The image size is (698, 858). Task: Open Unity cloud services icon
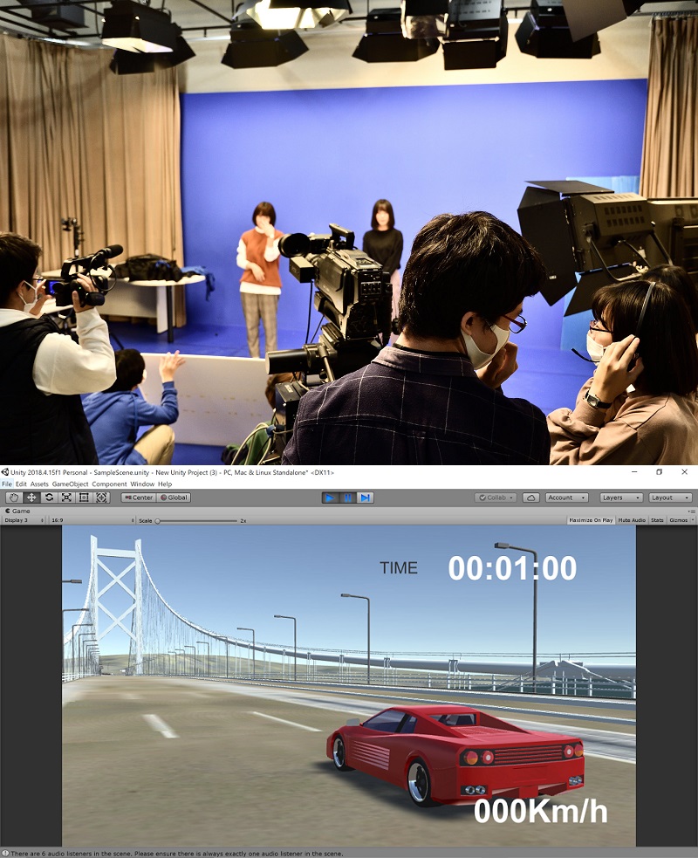[x=530, y=498]
